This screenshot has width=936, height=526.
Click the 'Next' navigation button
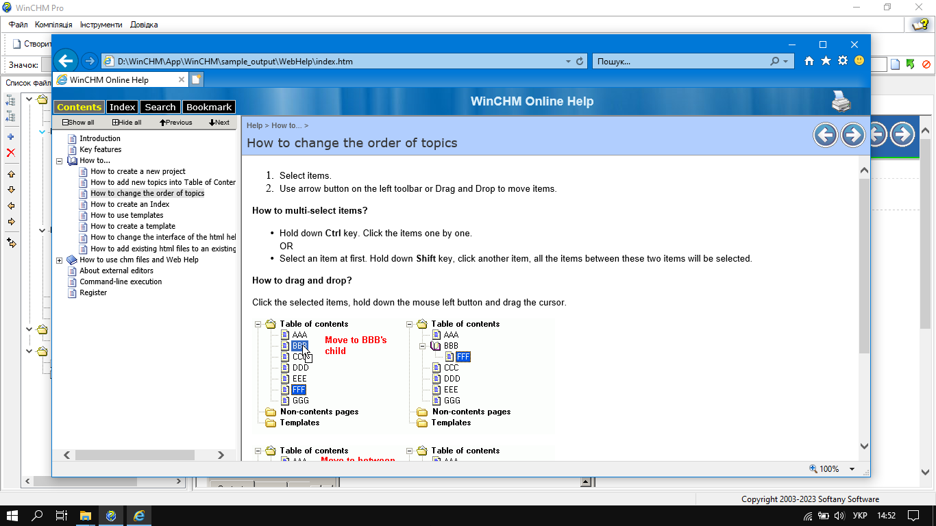coord(219,123)
